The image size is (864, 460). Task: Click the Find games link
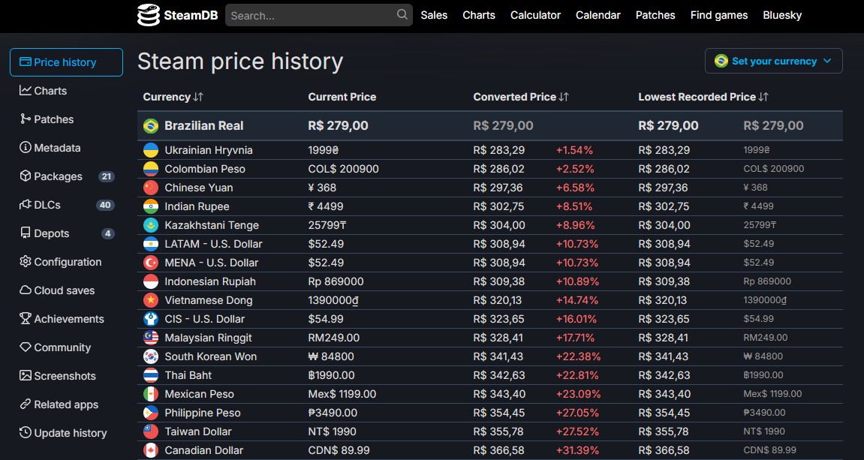point(718,15)
